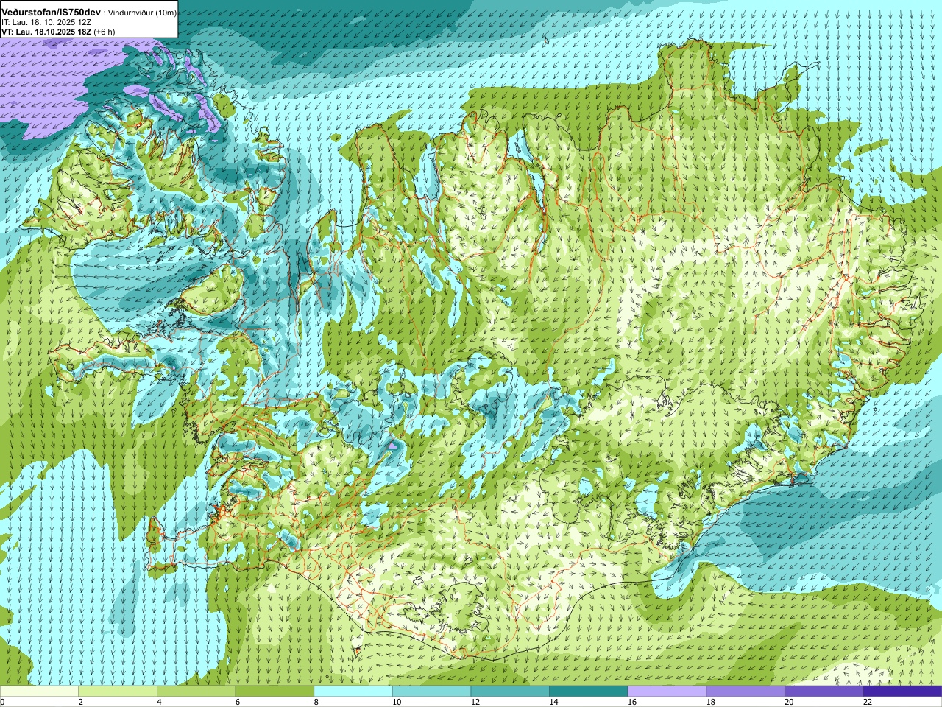The height and width of the screenshot is (707, 942).
Task: Click the "6" label on the color scale
Action: [x=237, y=702]
